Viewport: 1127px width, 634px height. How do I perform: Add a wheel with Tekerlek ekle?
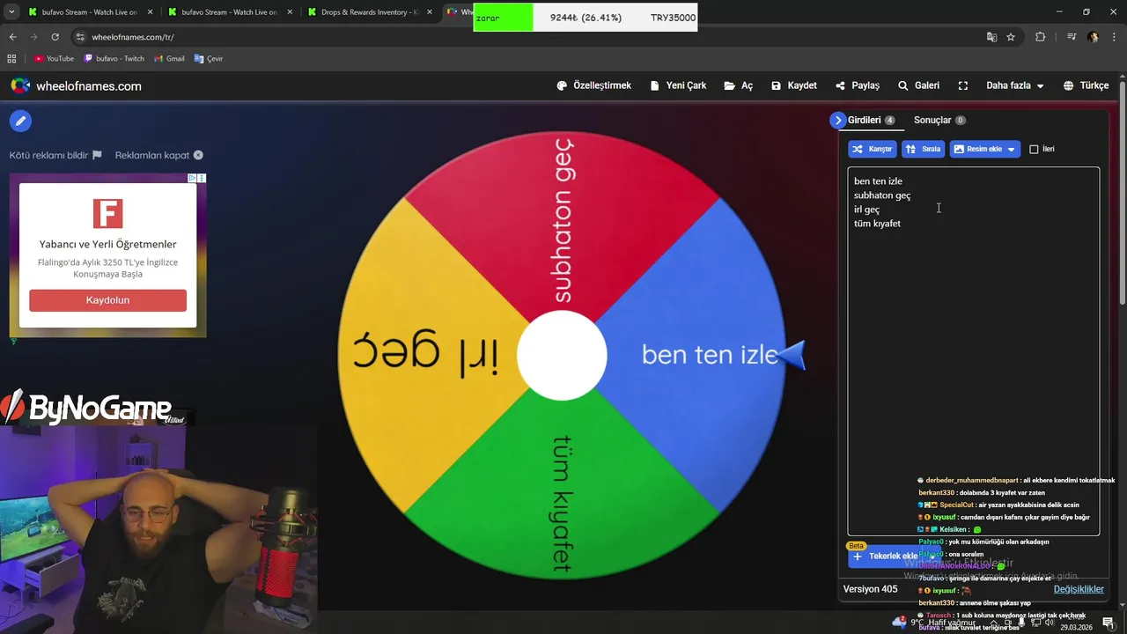(886, 556)
